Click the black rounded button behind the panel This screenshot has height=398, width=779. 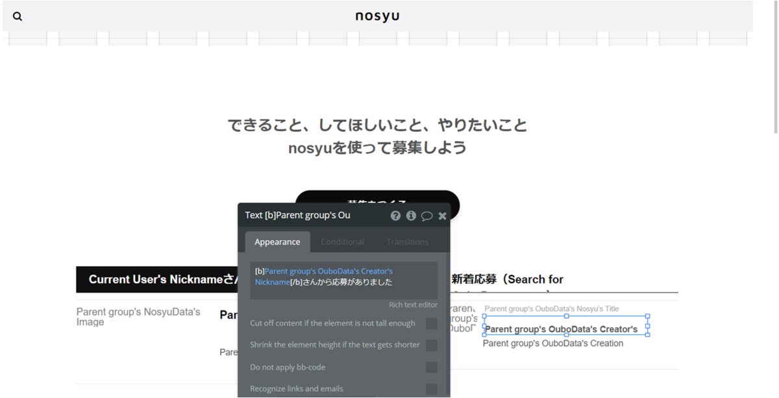377,197
